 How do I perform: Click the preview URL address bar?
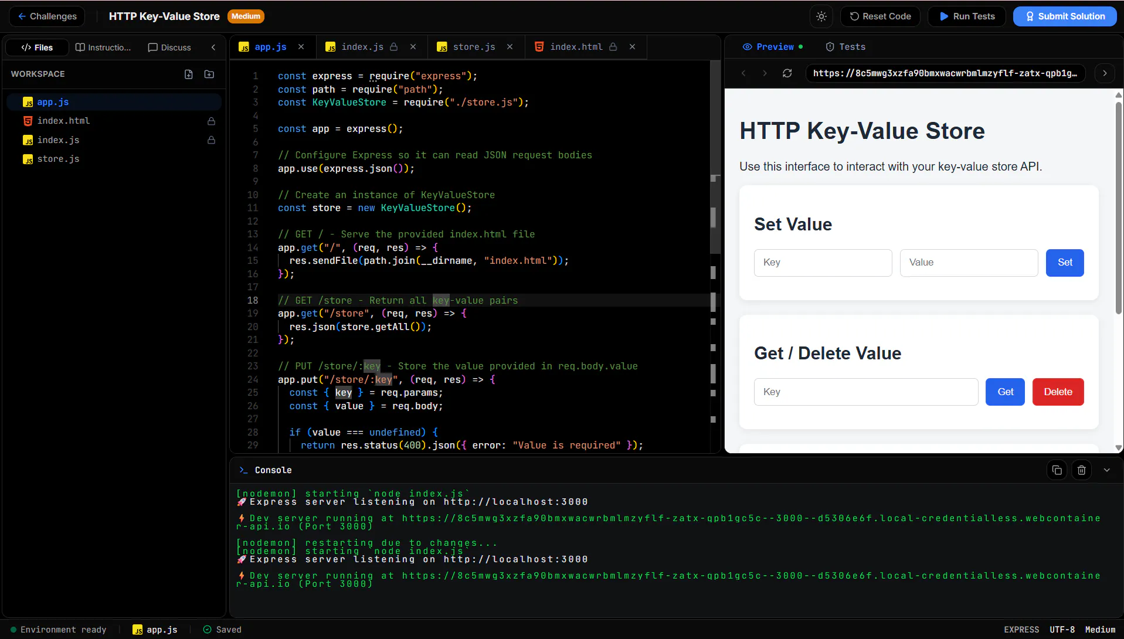click(x=945, y=73)
